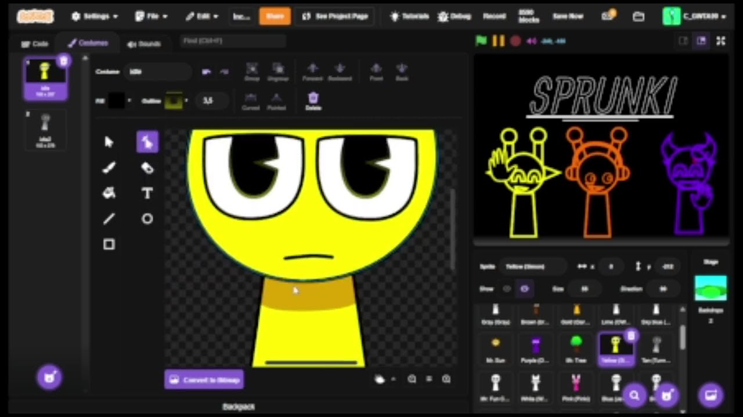Pause the project with the yellow pause button
This screenshot has width=743, height=417.
tap(498, 41)
